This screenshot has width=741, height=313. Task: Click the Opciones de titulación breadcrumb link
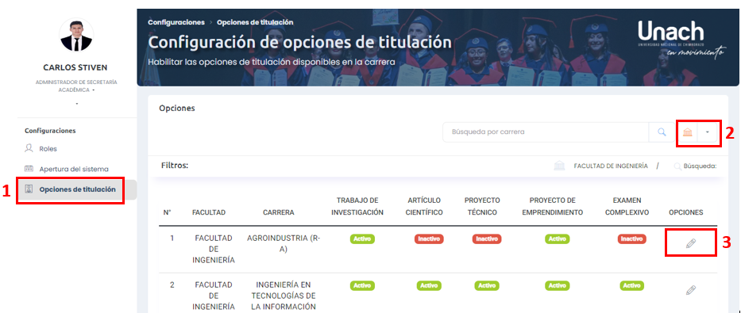(x=255, y=22)
